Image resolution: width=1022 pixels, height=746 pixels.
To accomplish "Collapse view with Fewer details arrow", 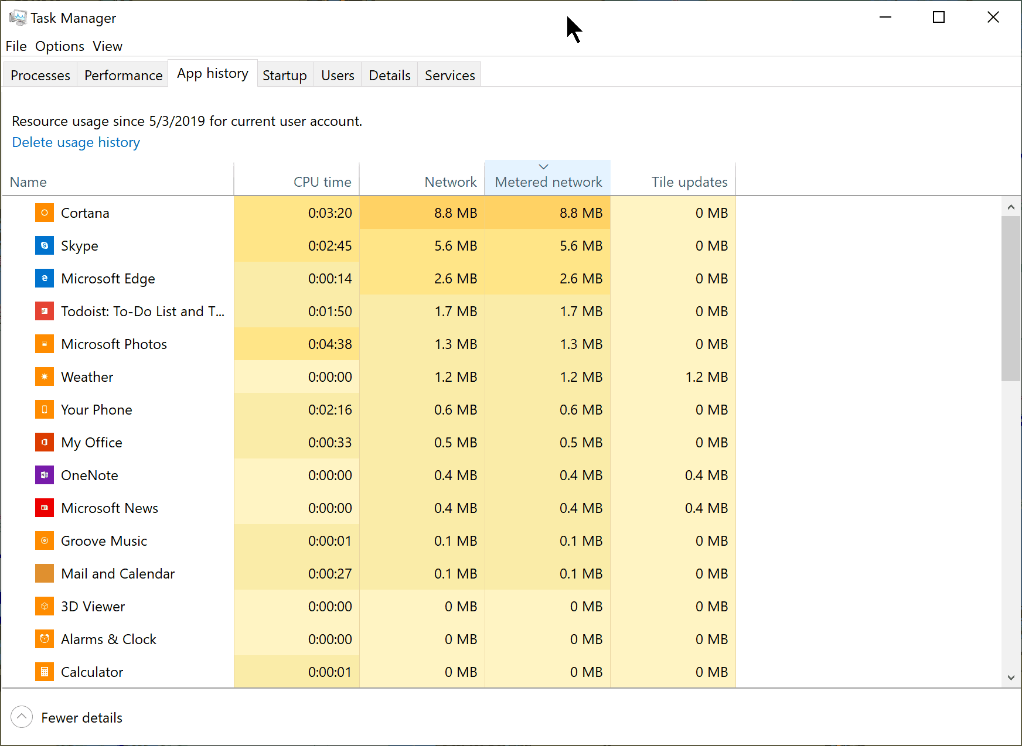I will 22,717.
